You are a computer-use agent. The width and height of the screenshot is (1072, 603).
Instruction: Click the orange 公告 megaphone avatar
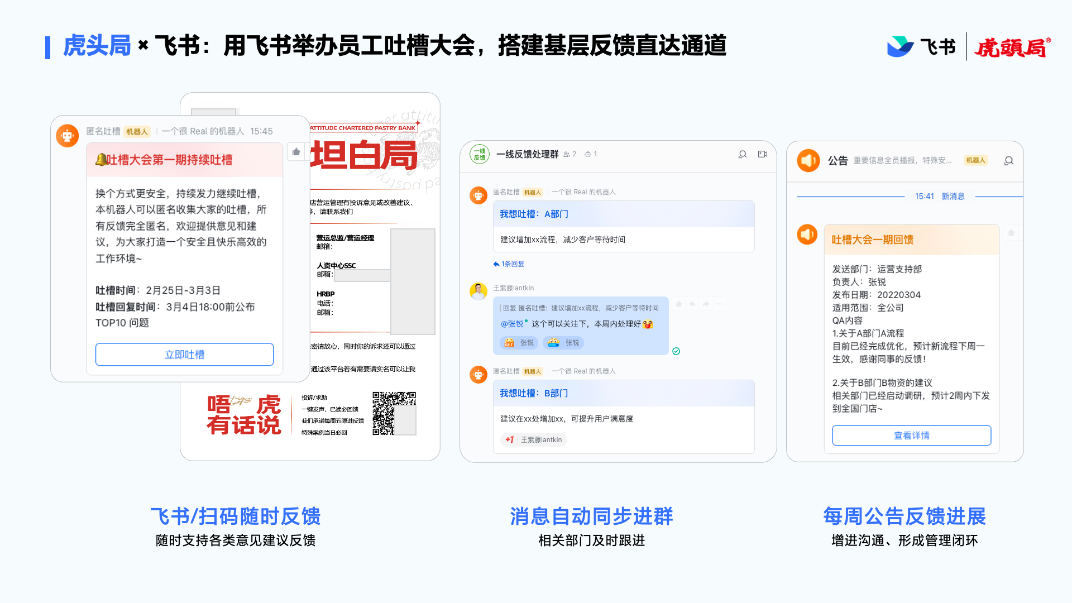(x=808, y=161)
